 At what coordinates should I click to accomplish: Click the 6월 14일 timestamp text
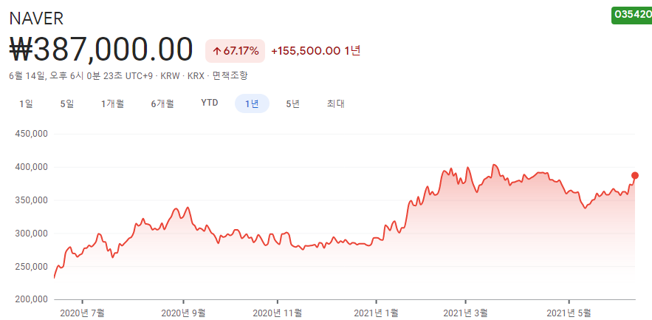(27, 75)
